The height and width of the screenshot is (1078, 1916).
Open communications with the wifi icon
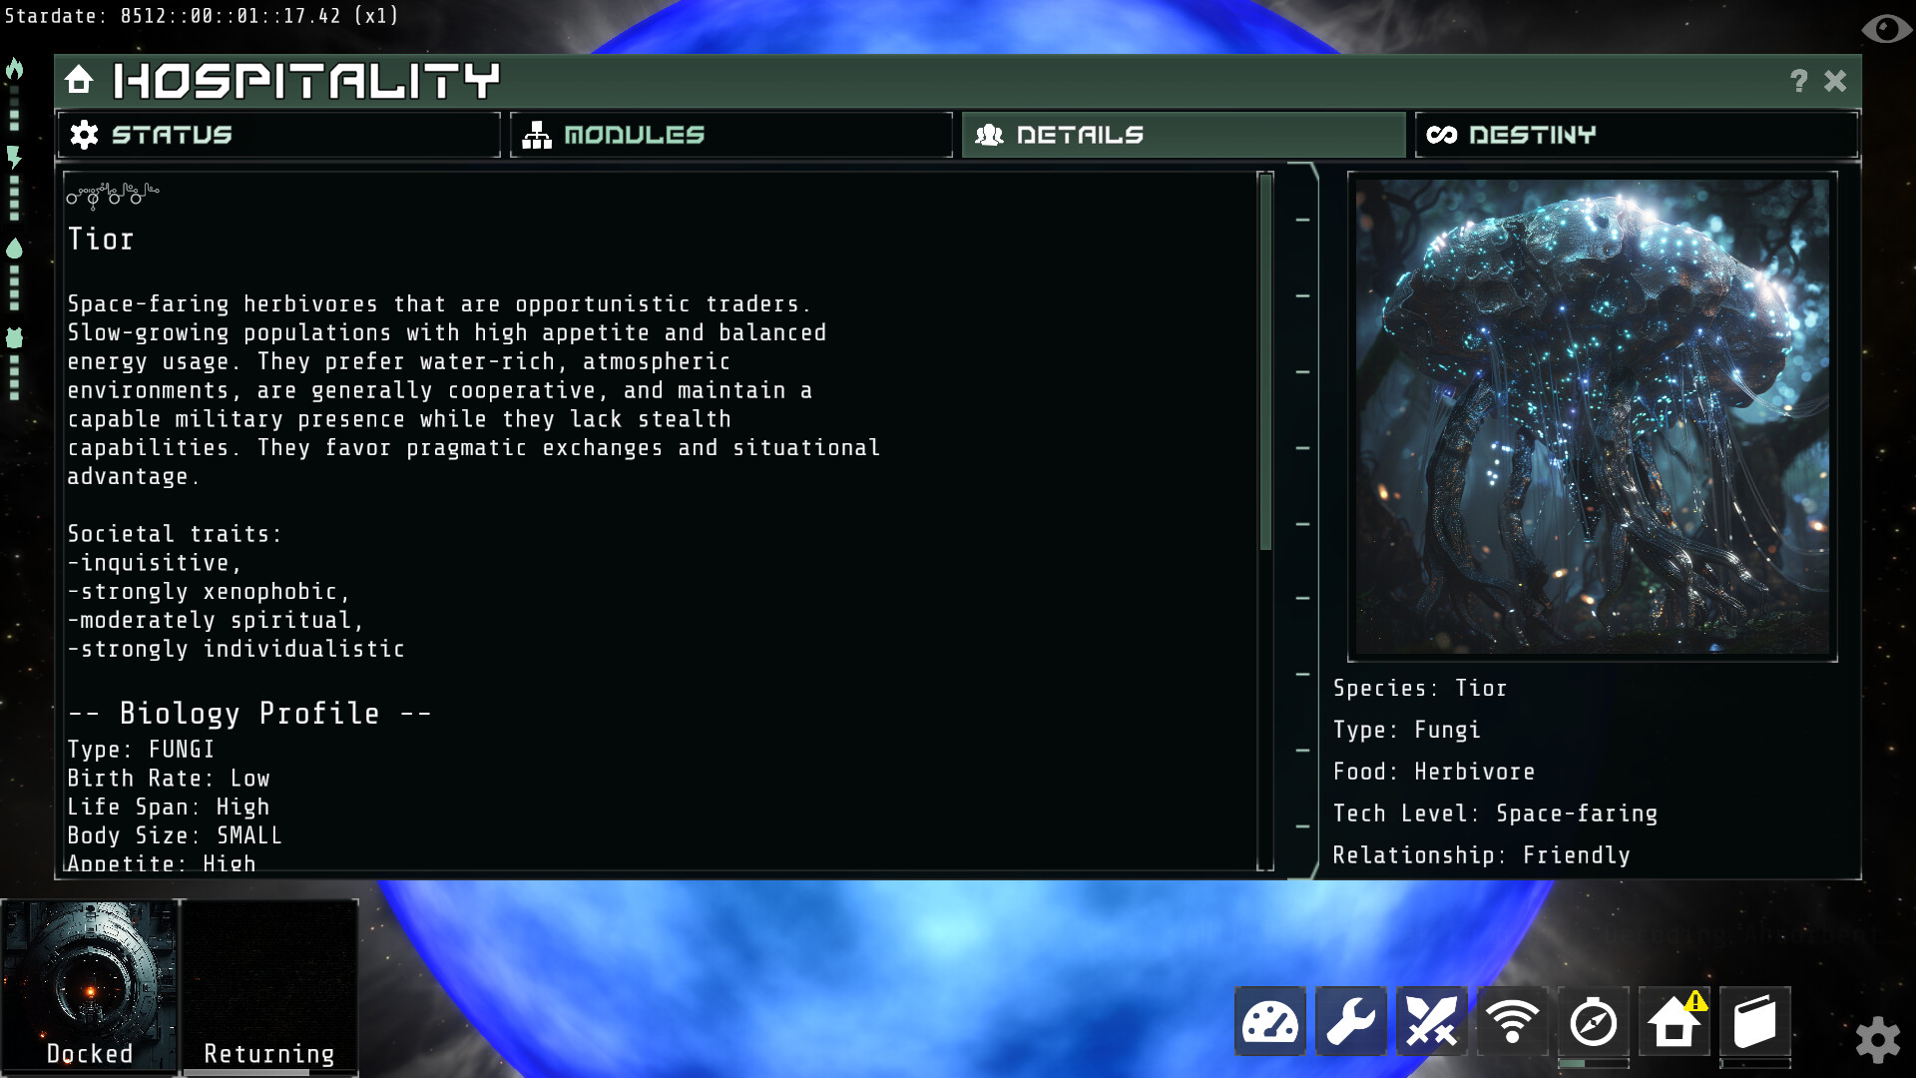click(1512, 1021)
